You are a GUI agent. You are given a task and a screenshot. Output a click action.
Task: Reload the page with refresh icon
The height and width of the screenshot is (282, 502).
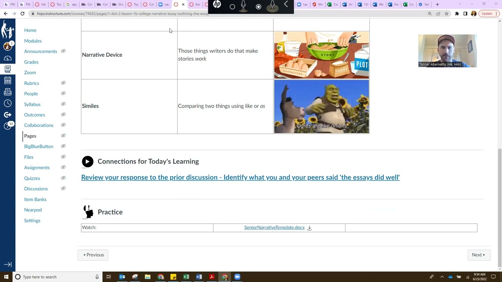22,14
